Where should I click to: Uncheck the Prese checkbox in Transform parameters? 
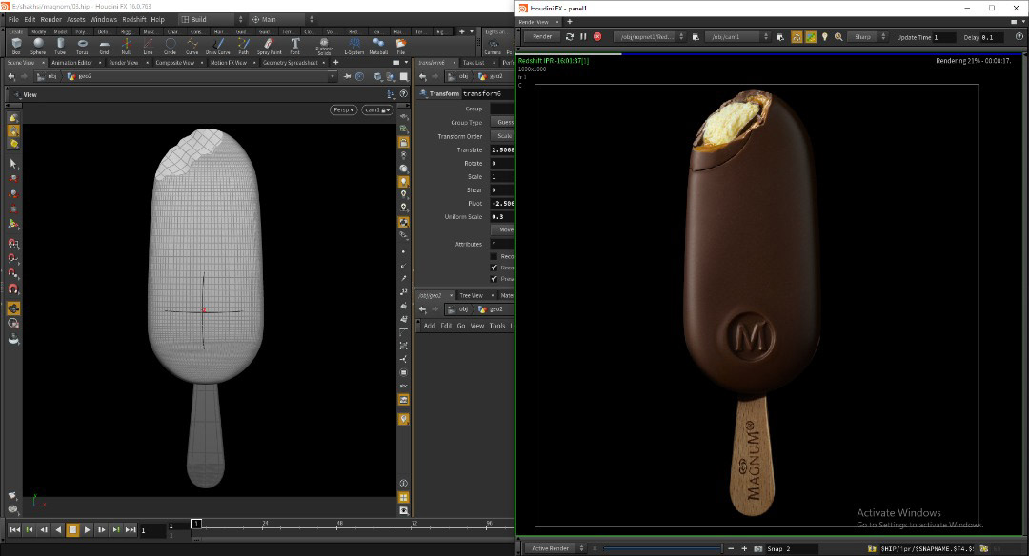click(x=494, y=279)
